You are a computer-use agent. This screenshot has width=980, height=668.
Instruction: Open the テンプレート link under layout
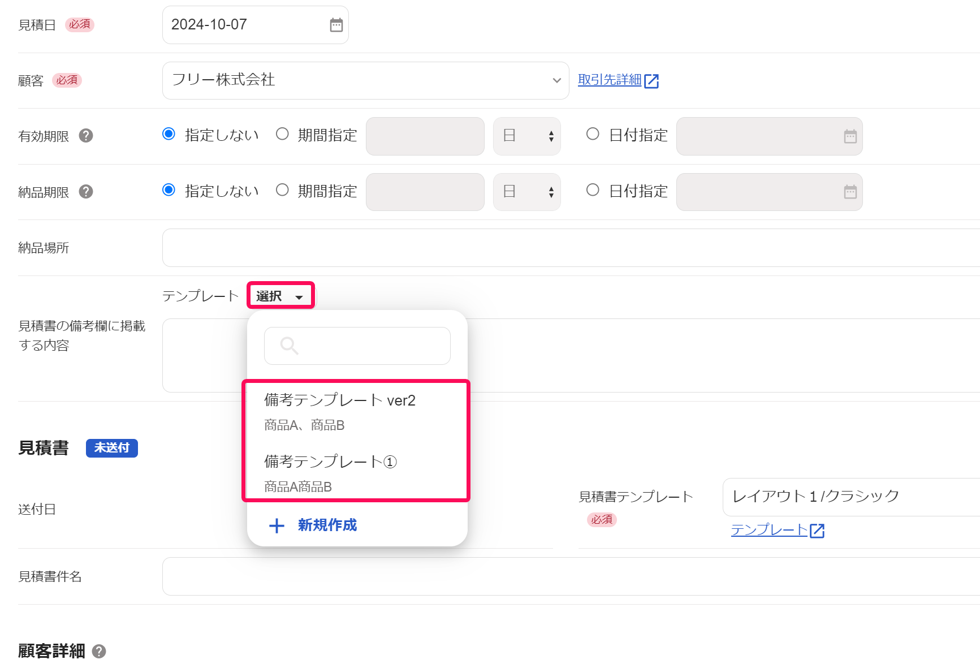pos(769,530)
